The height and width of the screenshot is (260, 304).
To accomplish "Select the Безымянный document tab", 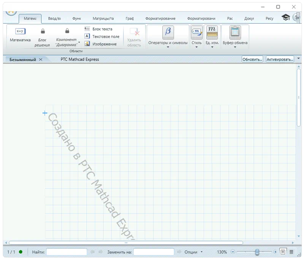I will (23, 59).
